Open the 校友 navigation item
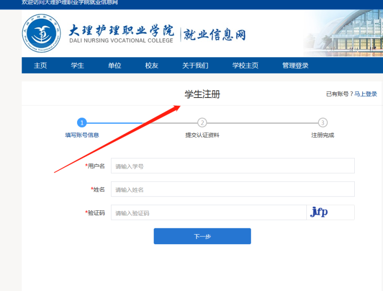383x291 pixels. click(x=152, y=65)
